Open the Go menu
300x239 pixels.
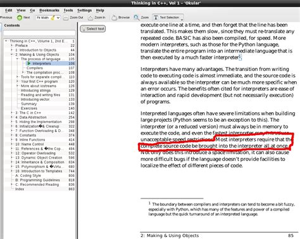tap(32, 10)
